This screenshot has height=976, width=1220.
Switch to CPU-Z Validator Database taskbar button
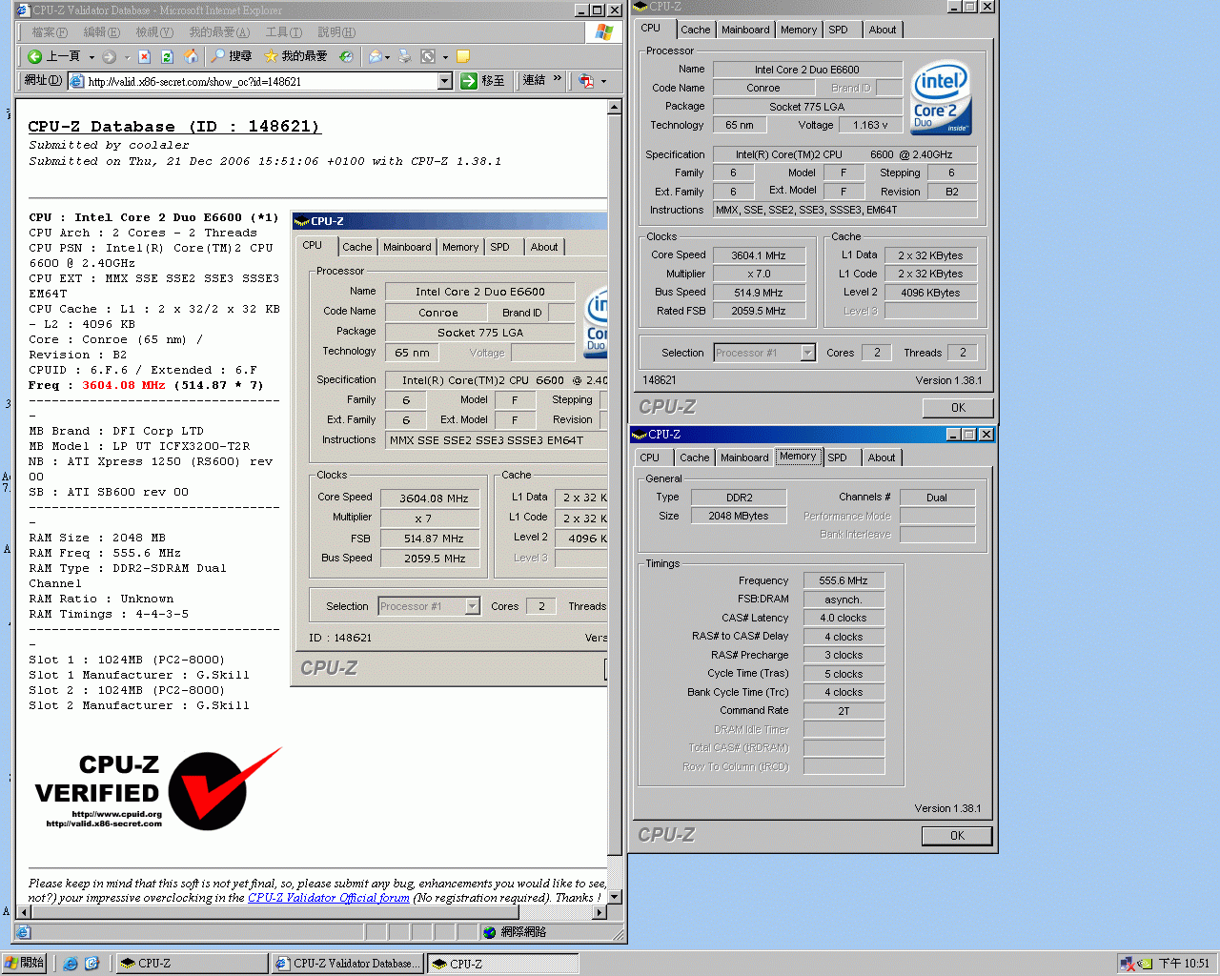(347, 964)
